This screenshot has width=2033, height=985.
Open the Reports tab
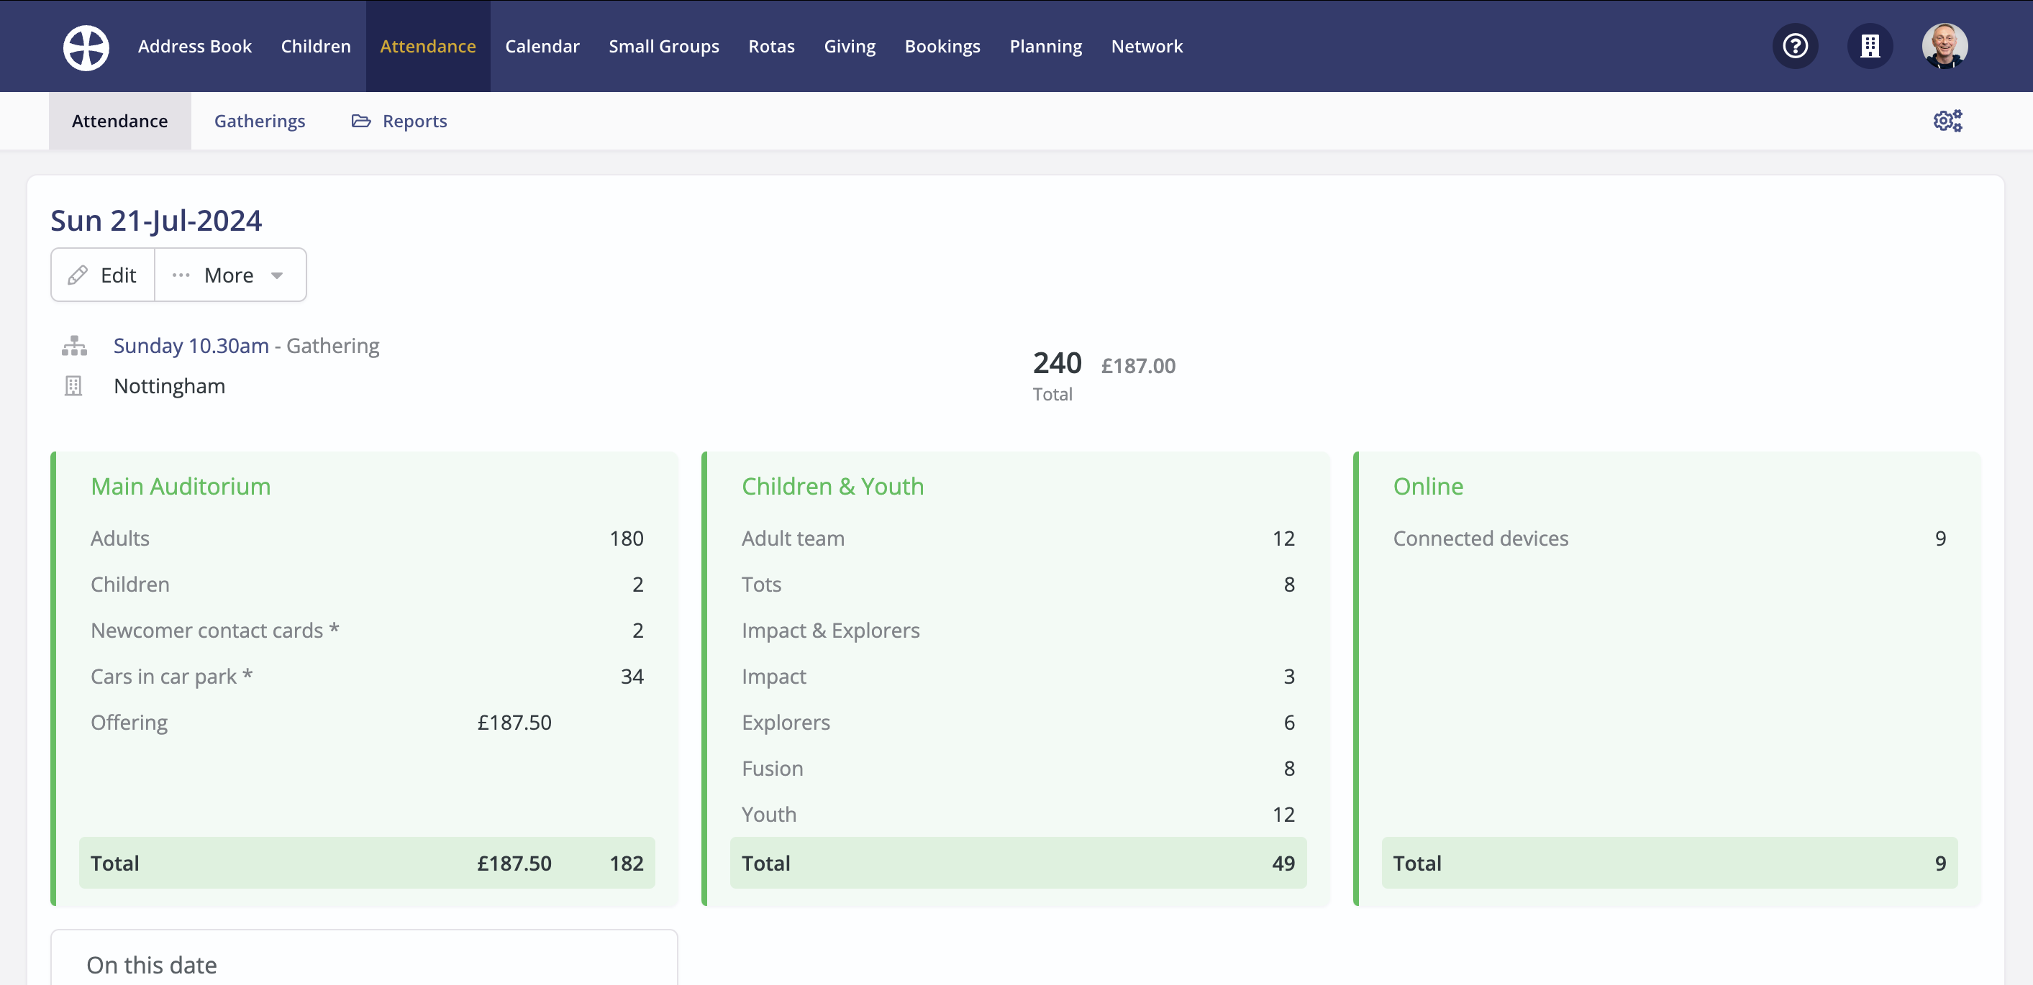pos(399,121)
